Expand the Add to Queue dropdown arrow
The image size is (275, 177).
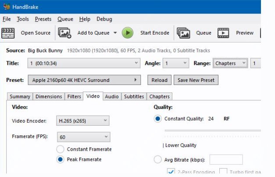tap(115, 33)
